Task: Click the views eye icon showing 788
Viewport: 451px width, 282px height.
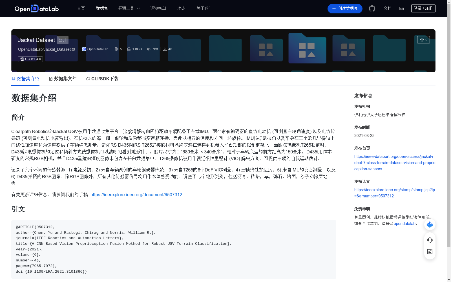Action: pyautogui.click(x=149, y=49)
